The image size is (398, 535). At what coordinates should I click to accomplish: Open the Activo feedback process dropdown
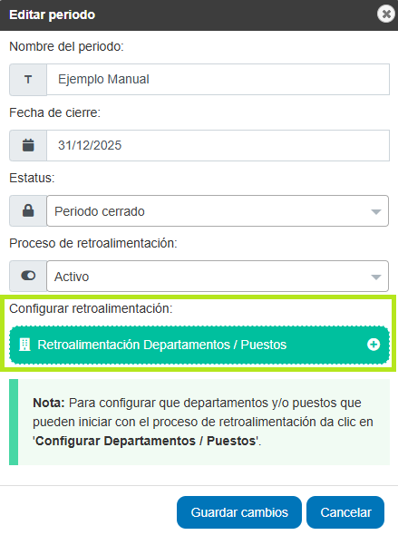(x=218, y=276)
